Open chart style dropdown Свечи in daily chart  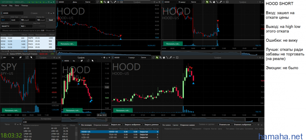pos(90,2)
